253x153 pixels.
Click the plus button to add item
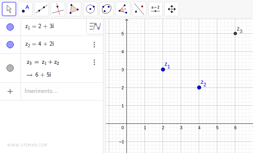coord(10,91)
